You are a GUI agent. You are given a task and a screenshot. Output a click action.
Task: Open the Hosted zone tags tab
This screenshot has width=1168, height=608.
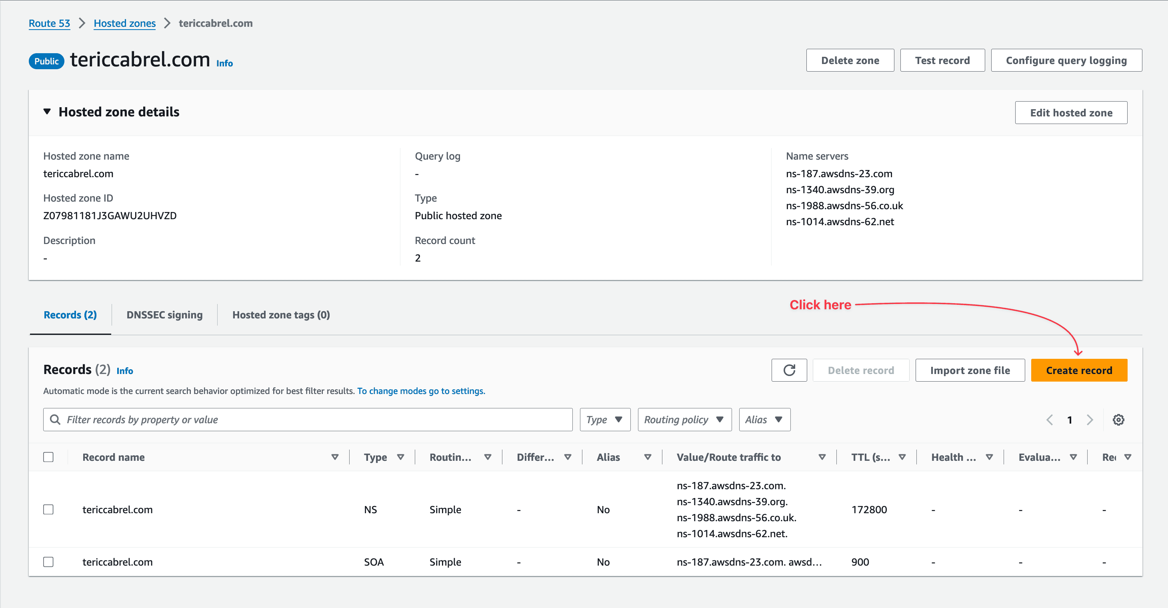click(280, 315)
